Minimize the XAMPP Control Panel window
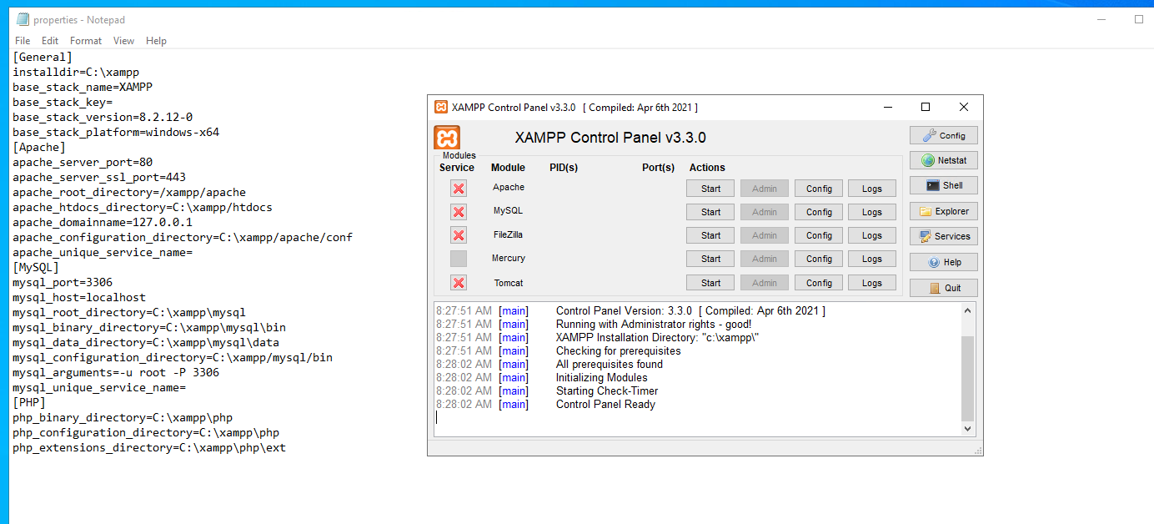This screenshot has height=524, width=1154. [x=887, y=107]
